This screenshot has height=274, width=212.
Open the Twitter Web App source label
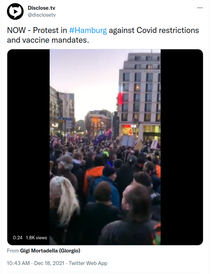(x=88, y=263)
